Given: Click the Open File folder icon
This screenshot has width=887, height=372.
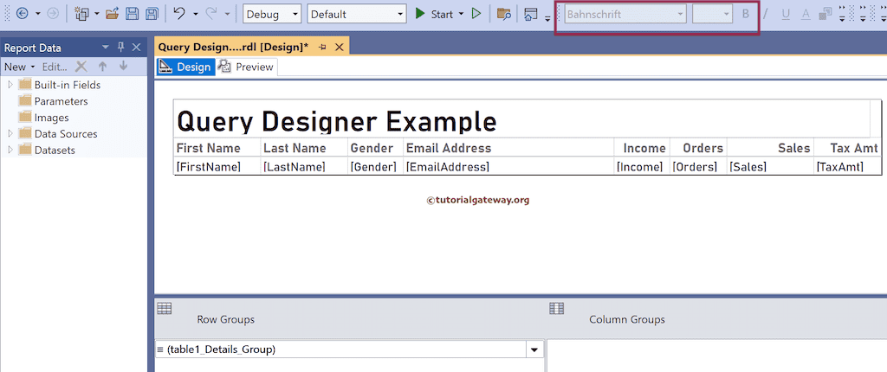Looking at the screenshot, I should 112,14.
